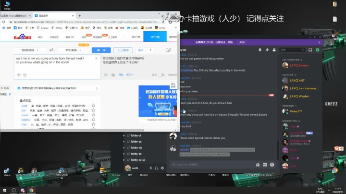
Task: Open the Steam desktop shortcut
Action: [7, 172]
